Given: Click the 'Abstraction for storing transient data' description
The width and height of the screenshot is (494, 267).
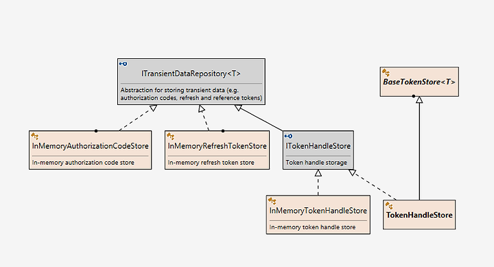Looking at the screenshot, I should 191,94.
